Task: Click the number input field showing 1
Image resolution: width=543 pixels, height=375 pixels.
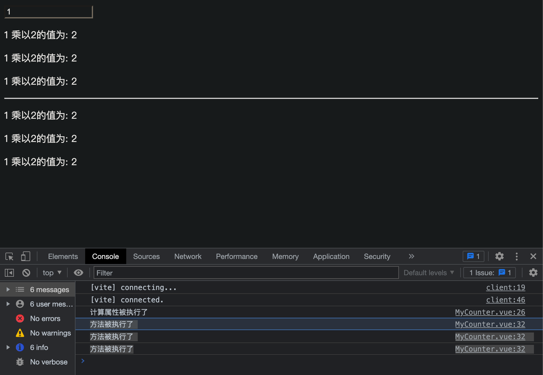Action: click(x=49, y=12)
